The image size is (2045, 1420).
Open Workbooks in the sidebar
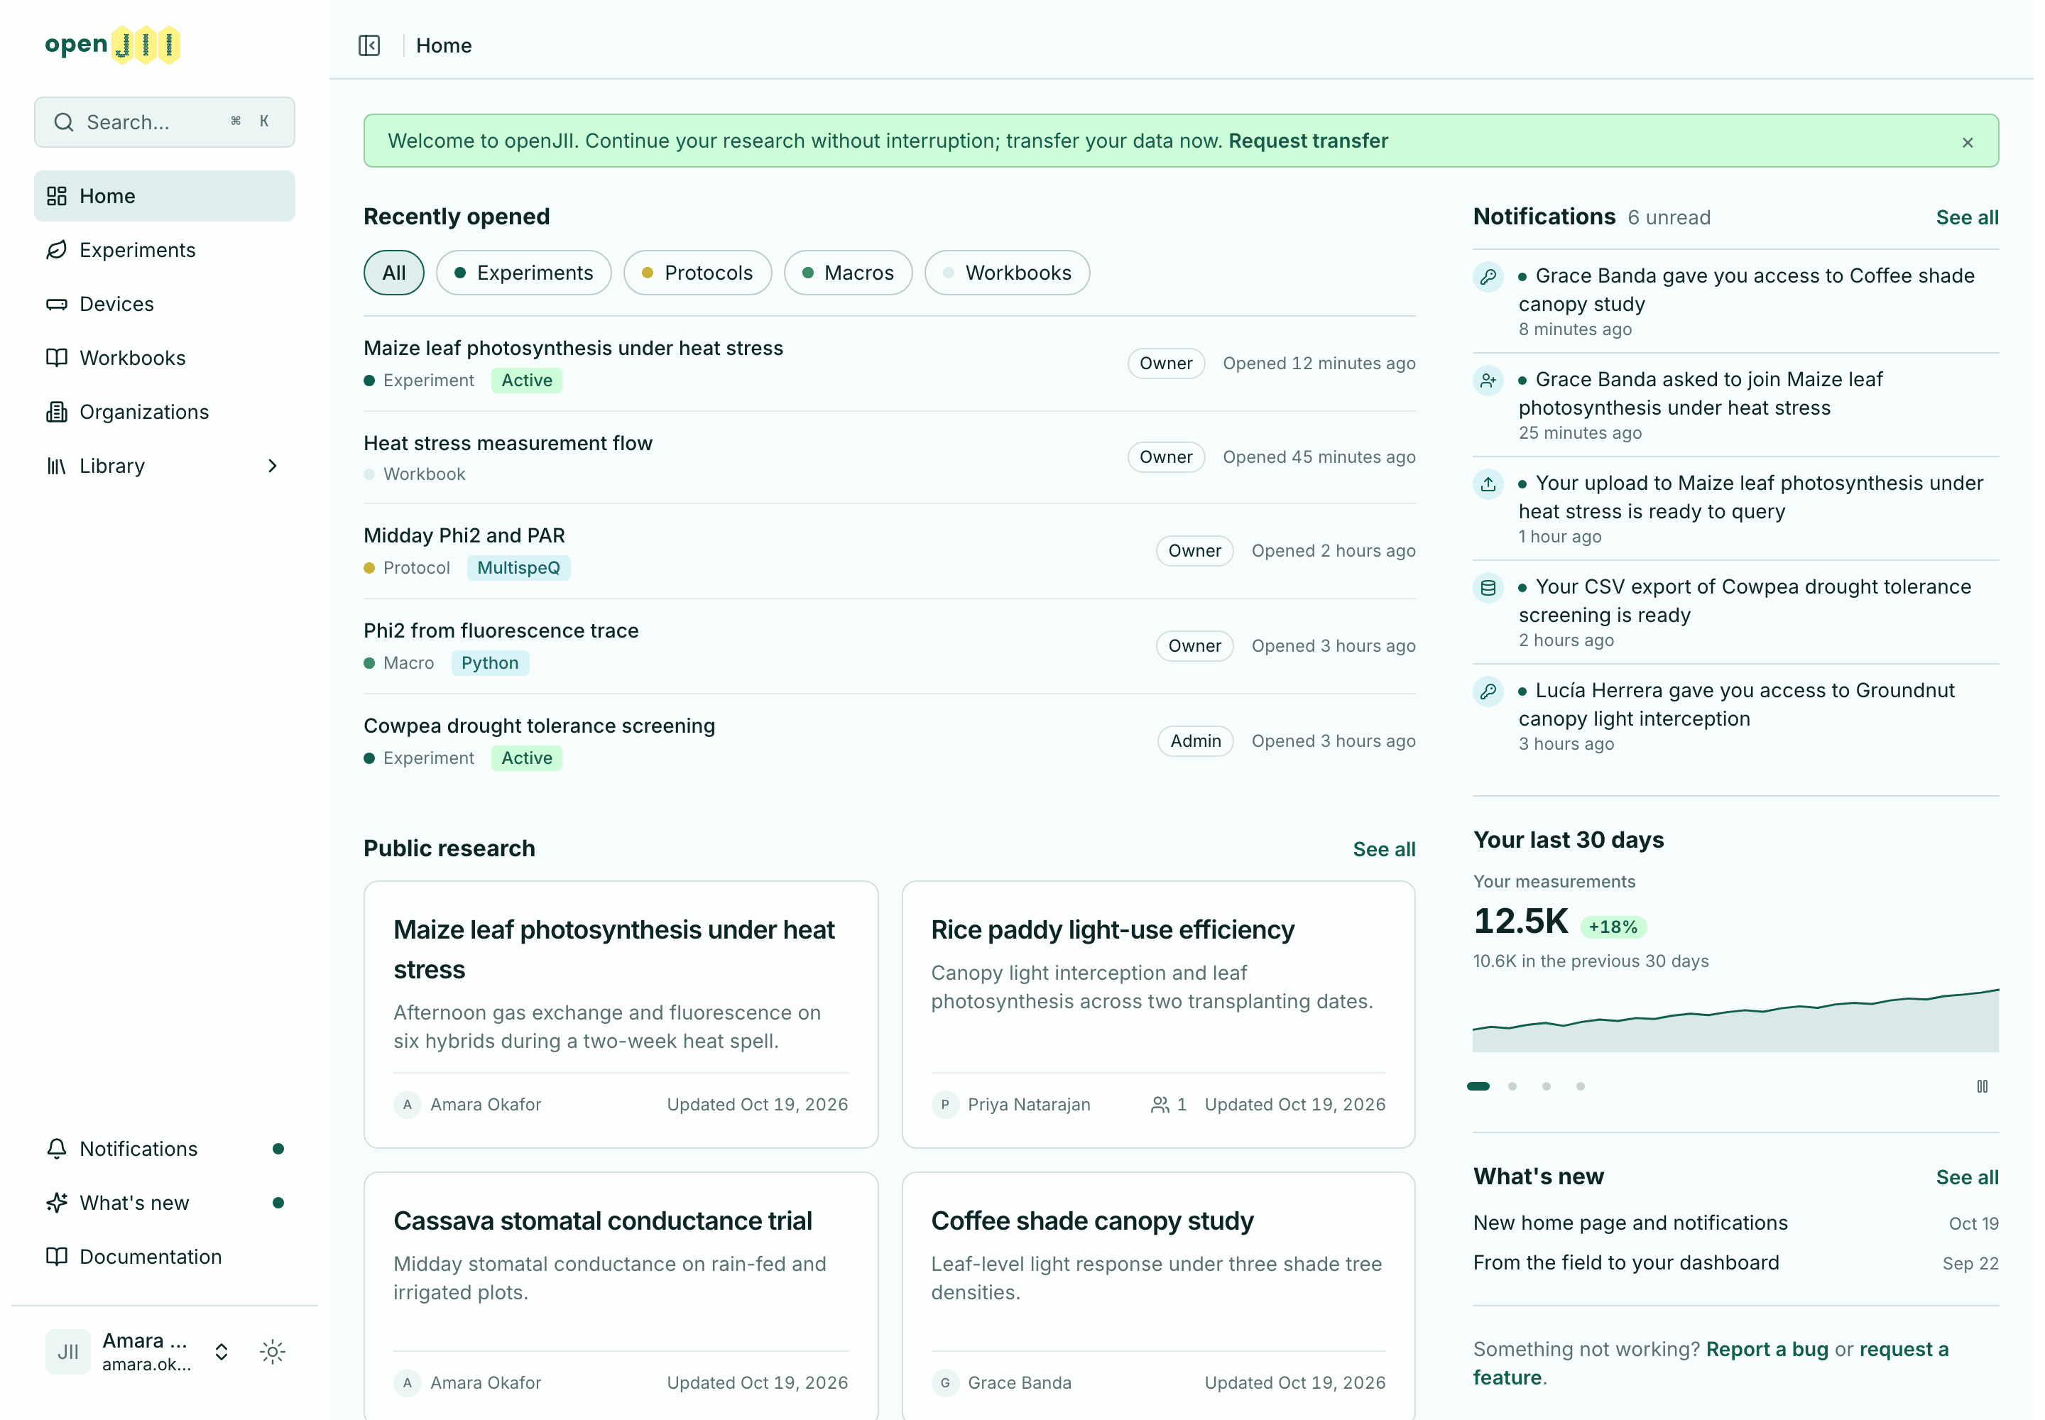pos(165,357)
